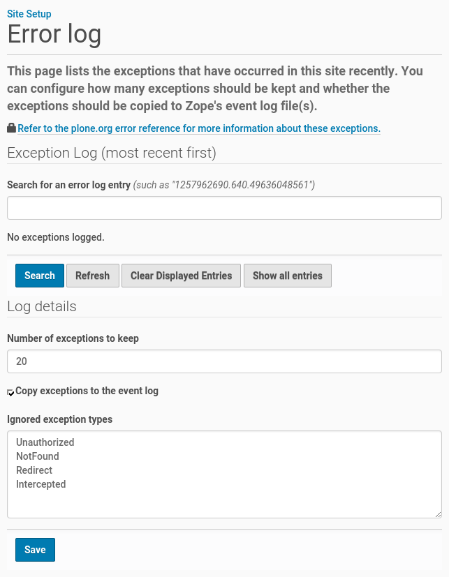The image size is (449, 577).
Task: Save the error log settings
Action: click(35, 550)
